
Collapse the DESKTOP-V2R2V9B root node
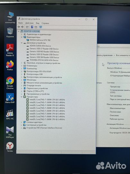pyautogui.click(x=19, y=31)
